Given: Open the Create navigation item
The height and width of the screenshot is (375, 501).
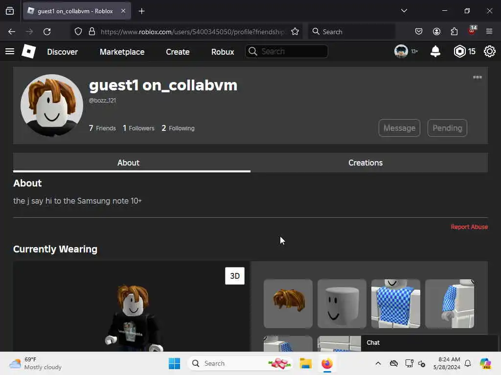Looking at the screenshot, I should click(178, 52).
